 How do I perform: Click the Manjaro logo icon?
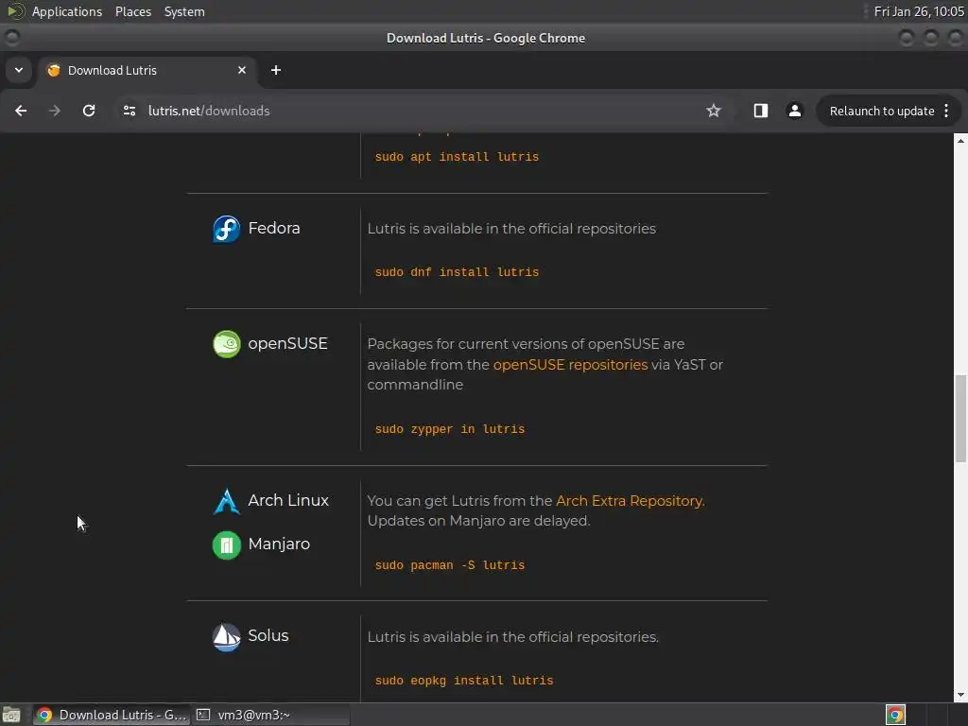click(x=227, y=545)
